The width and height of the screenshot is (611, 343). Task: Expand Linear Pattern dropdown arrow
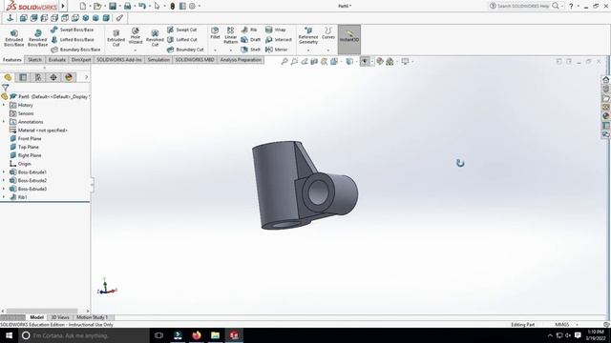[x=231, y=50]
